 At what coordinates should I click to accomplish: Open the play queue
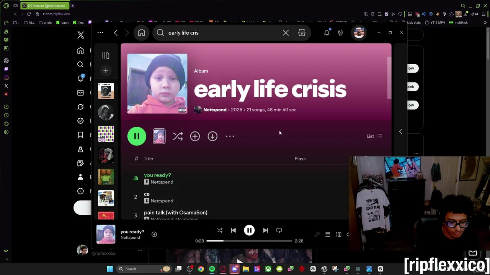pos(328,235)
